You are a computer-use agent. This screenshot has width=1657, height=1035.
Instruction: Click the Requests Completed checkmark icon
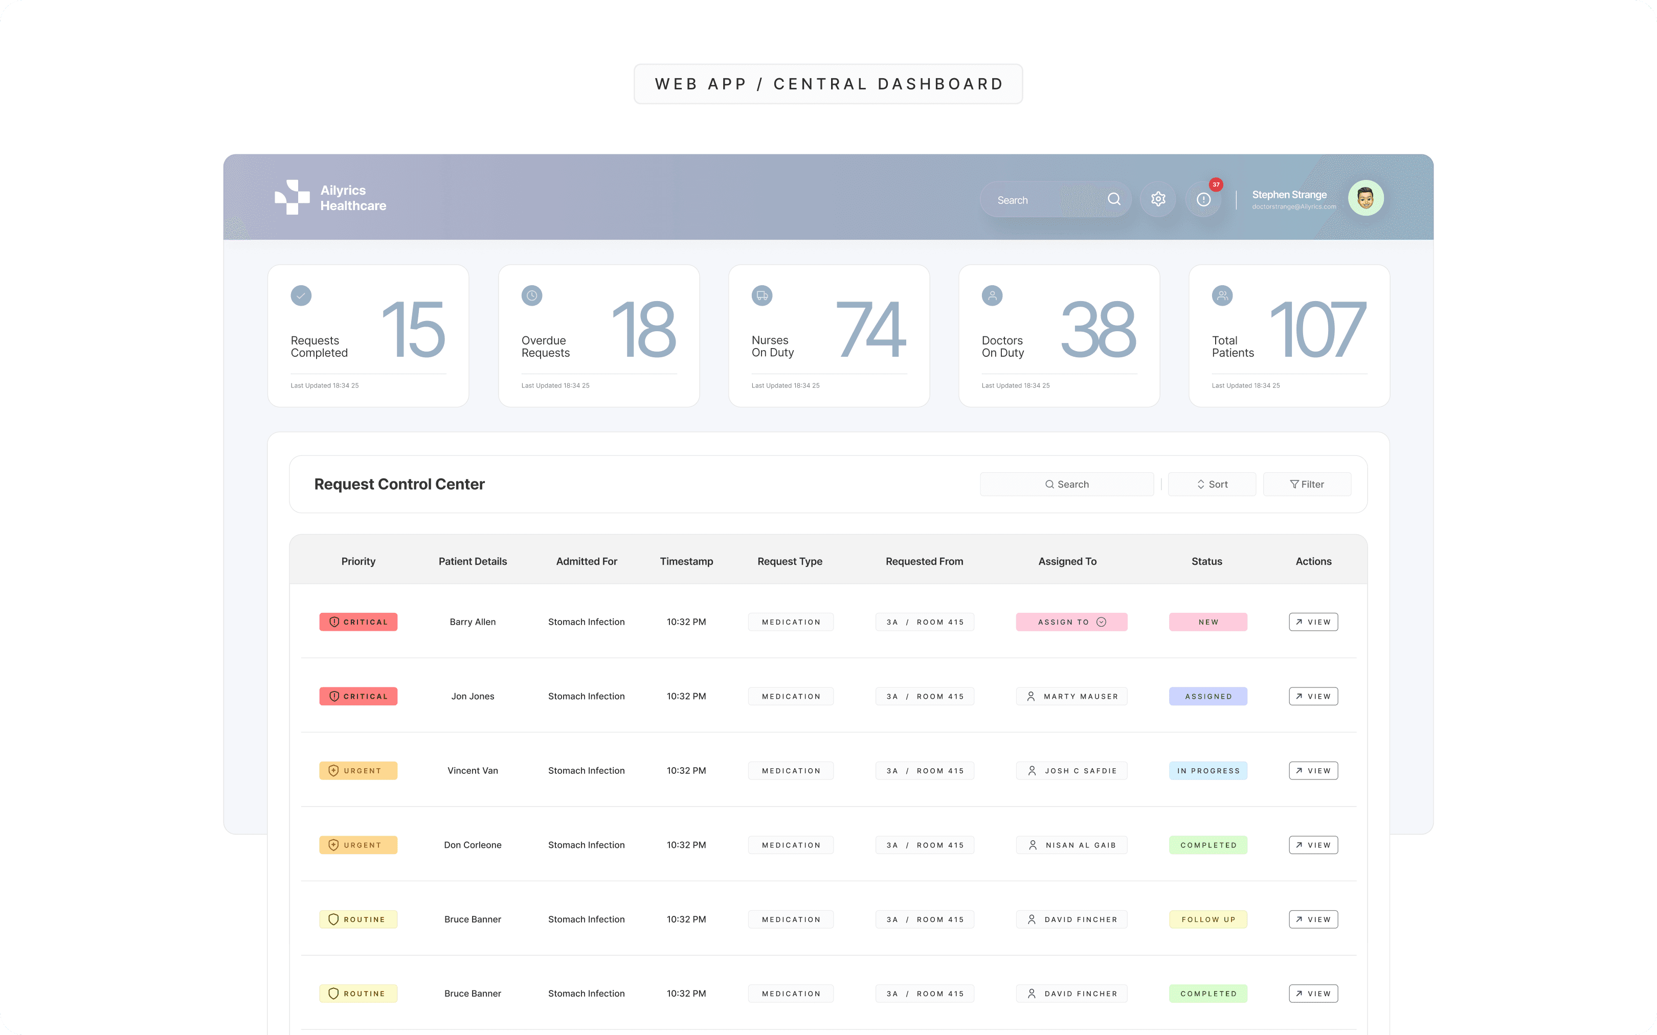tap(301, 296)
